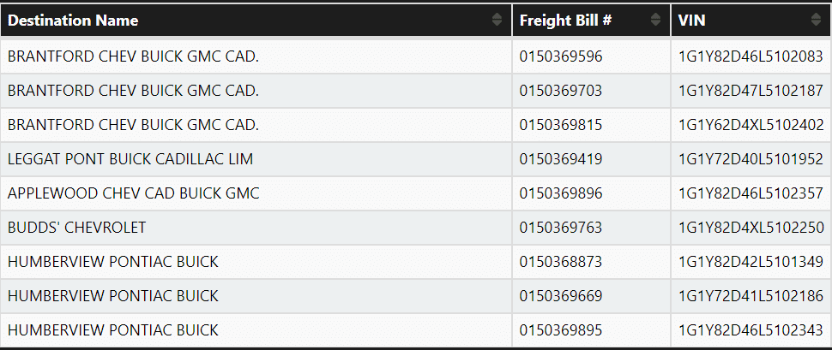Click freight bill number 0150369895
Viewport: 832px width, 350px height.
[561, 330]
